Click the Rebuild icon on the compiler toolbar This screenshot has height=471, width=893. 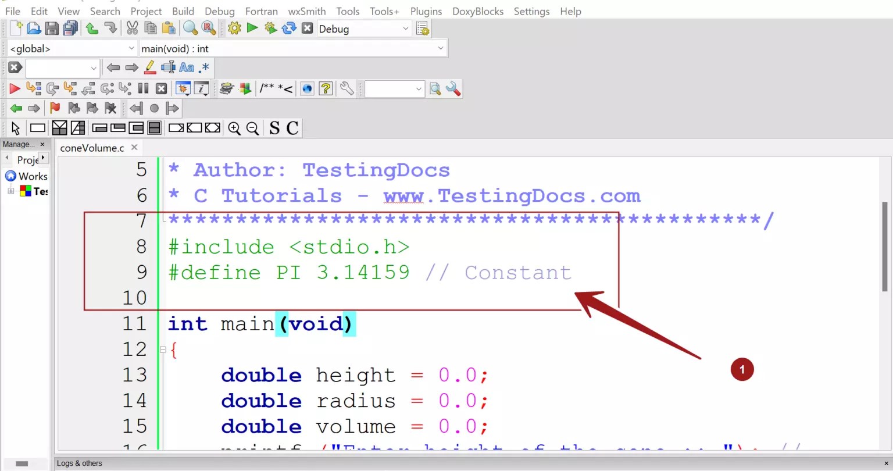[x=289, y=27]
